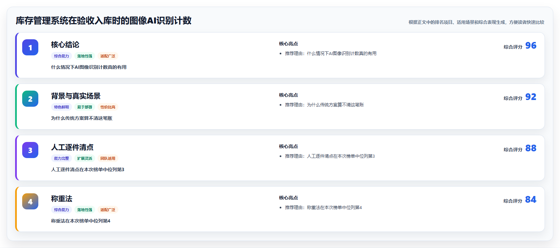Click 综合评分 label beside score 84

tap(513, 201)
